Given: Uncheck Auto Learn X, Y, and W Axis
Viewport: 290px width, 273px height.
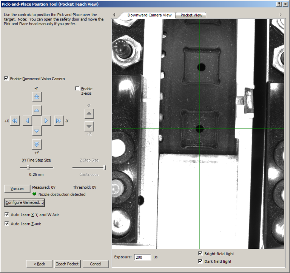Looking at the screenshot, I should click(6, 214).
